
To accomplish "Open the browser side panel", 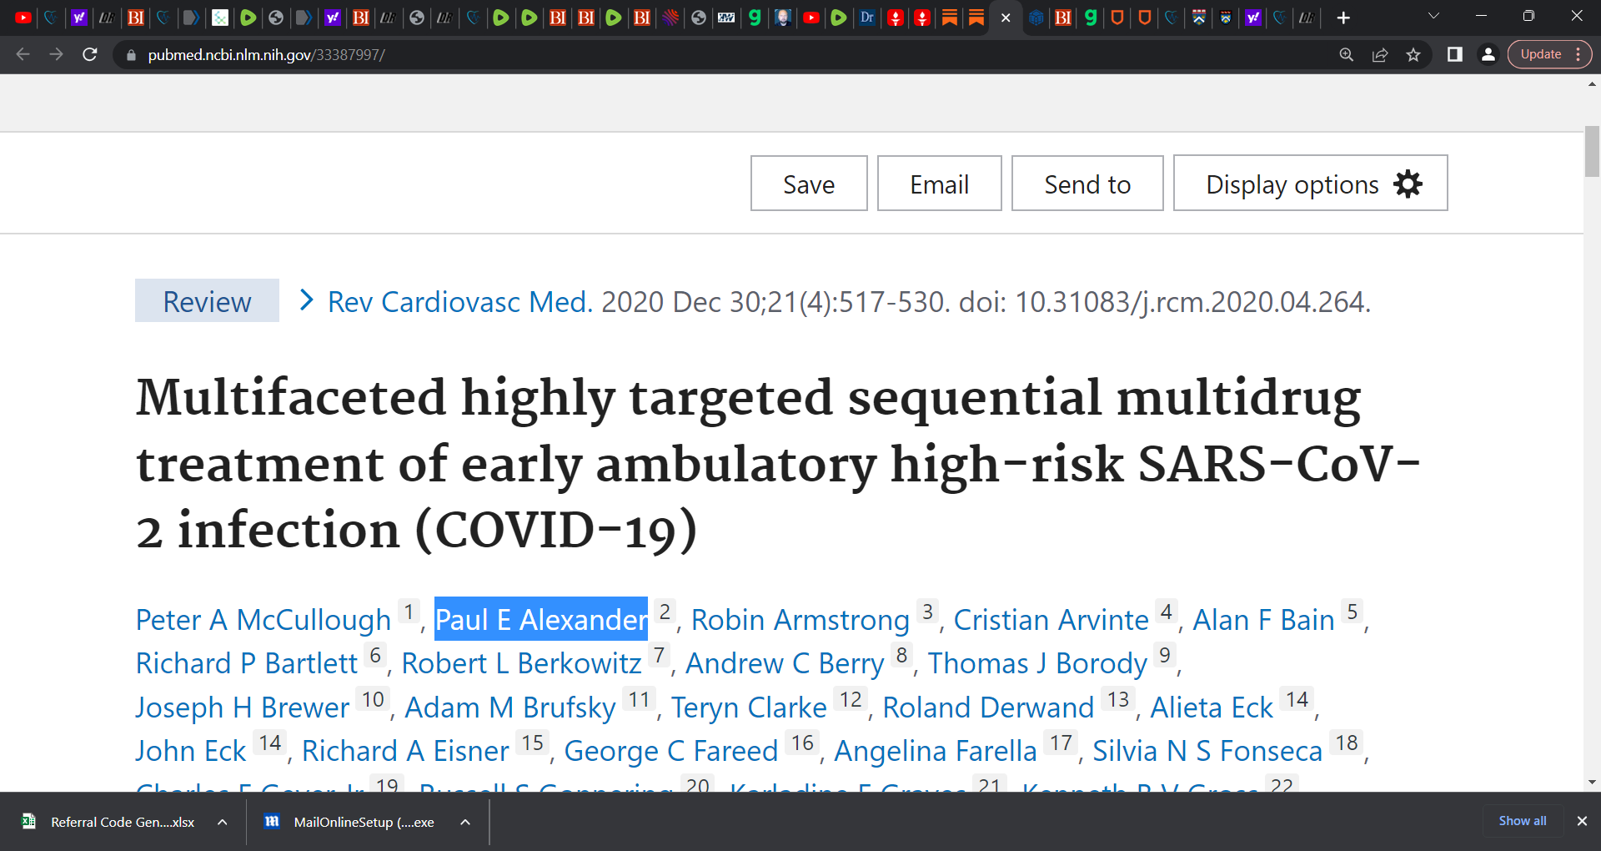I will tap(1454, 55).
